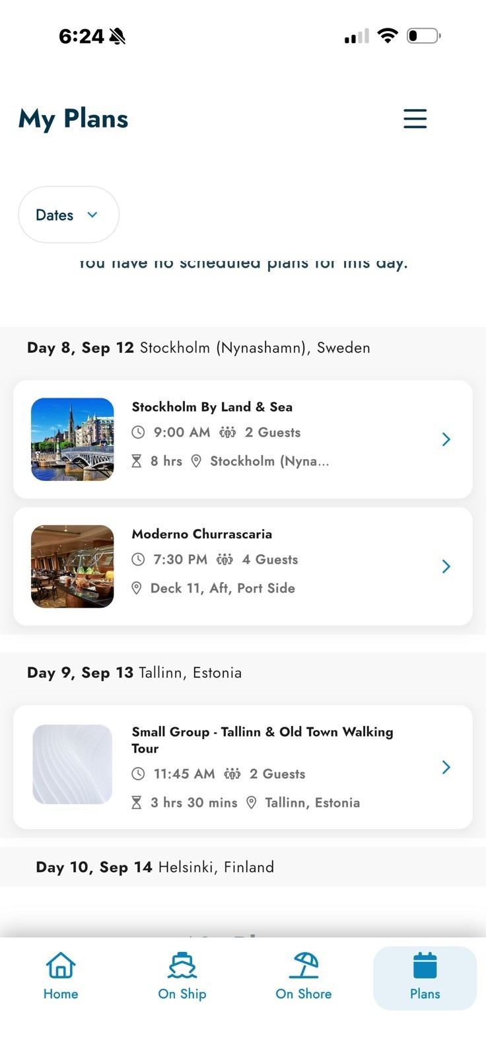This screenshot has width=486, height=1057.
Task: Tap the Plans calendar icon
Action: [425, 965]
